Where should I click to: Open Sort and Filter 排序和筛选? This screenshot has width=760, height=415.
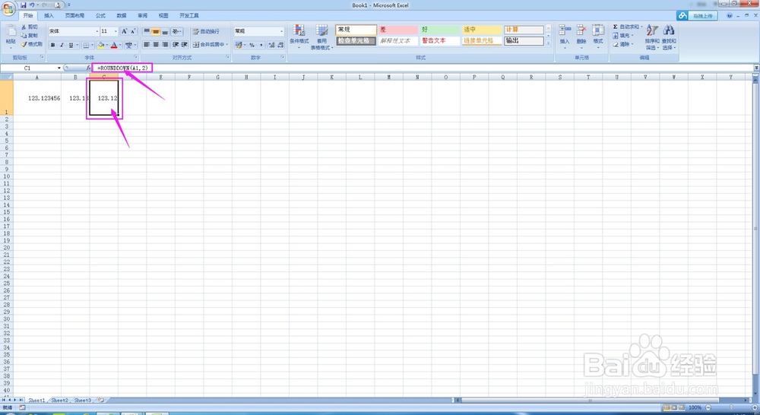652,36
